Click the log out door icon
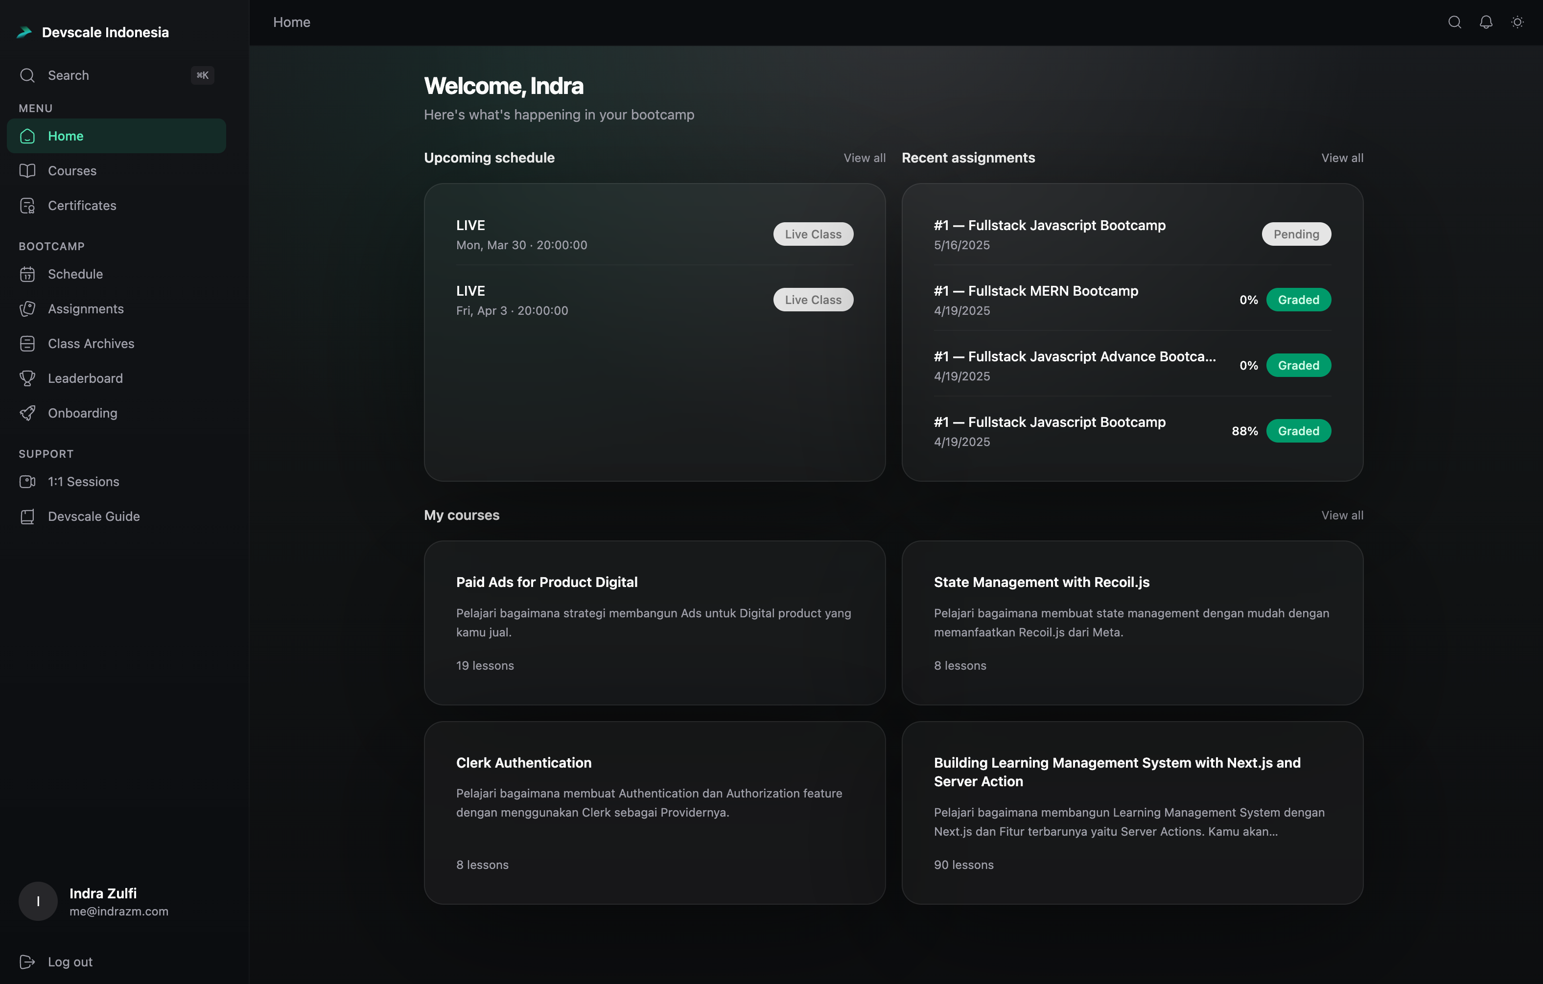Screen dimensions: 1543x984 pos(26,961)
